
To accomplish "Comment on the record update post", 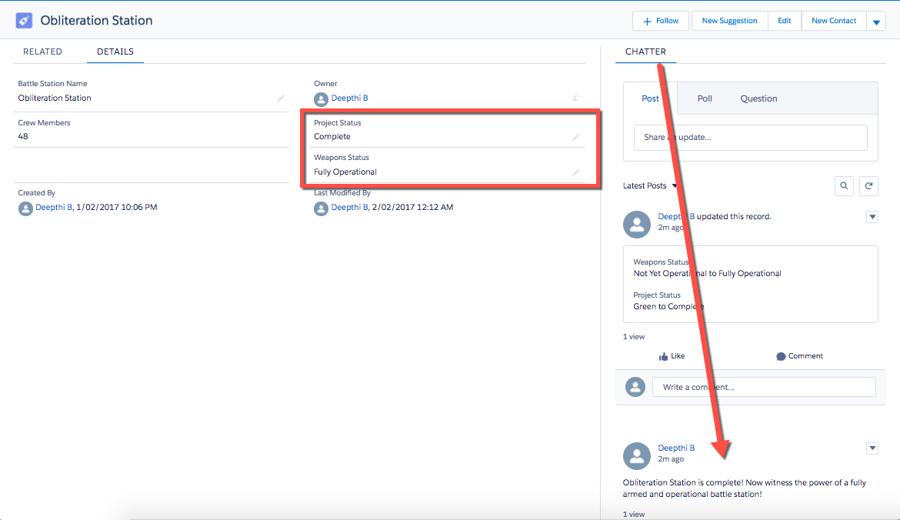I will coord(799,356).
